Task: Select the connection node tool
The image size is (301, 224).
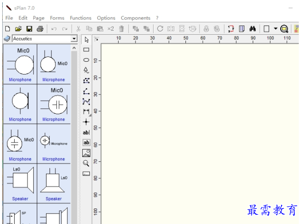Action: (x=86, y=122)
